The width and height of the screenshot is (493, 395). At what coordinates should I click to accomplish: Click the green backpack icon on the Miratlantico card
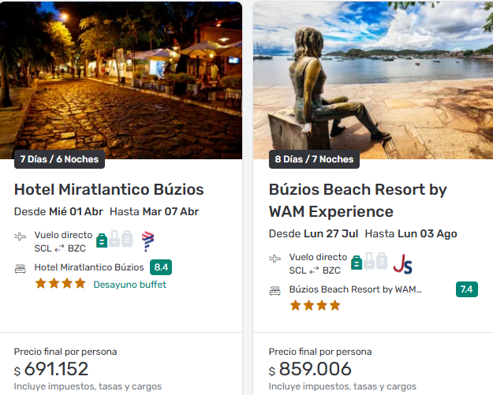click(101, 239)
